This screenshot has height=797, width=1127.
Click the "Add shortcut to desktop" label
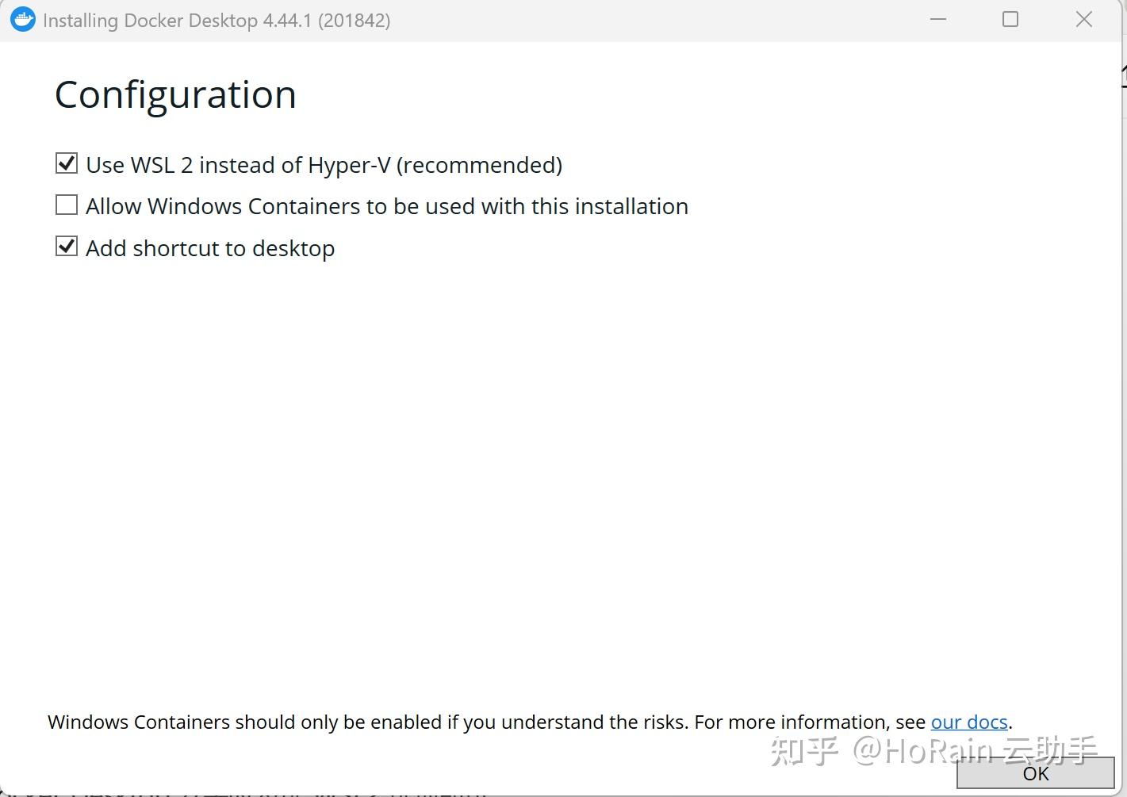(210, 247)
